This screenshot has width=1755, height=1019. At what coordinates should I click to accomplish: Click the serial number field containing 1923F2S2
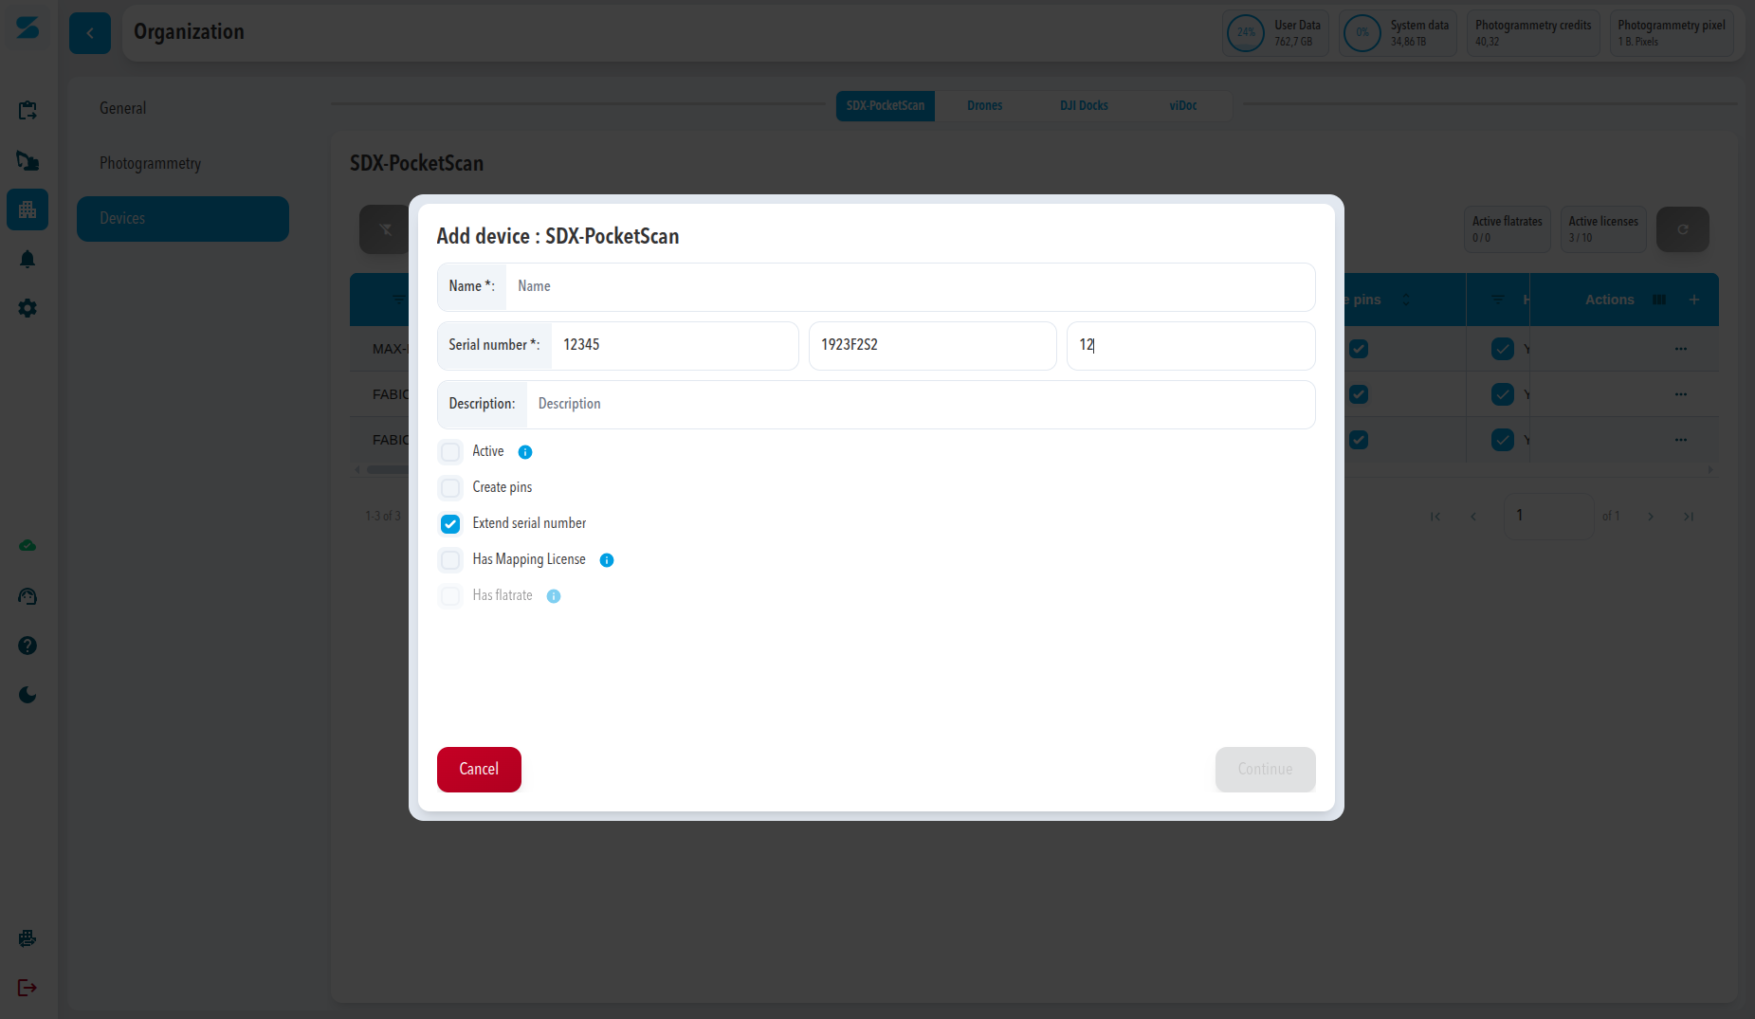pos(933,346)
